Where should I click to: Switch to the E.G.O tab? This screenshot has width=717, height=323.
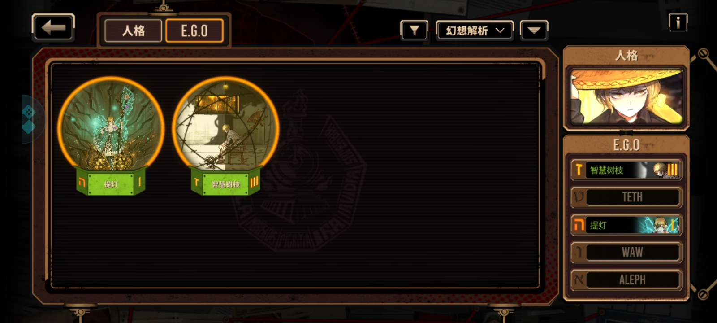tap(194, 31)
